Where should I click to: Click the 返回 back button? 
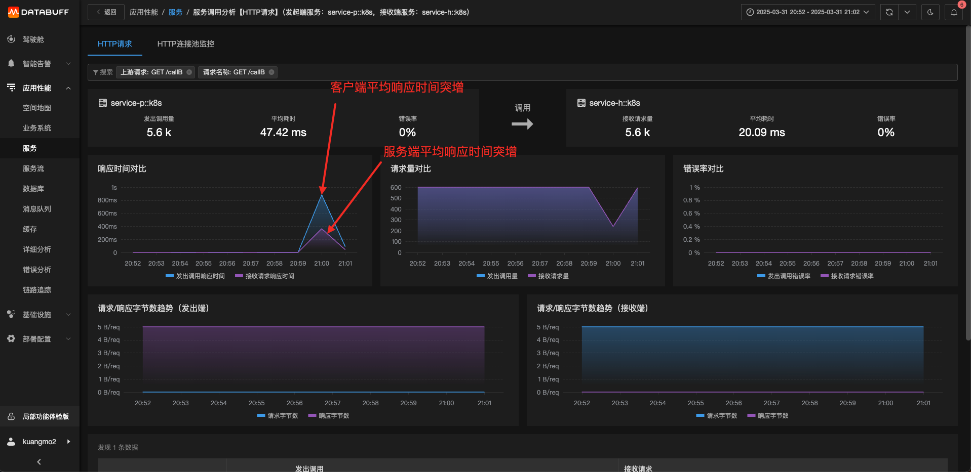pos(106,12)
